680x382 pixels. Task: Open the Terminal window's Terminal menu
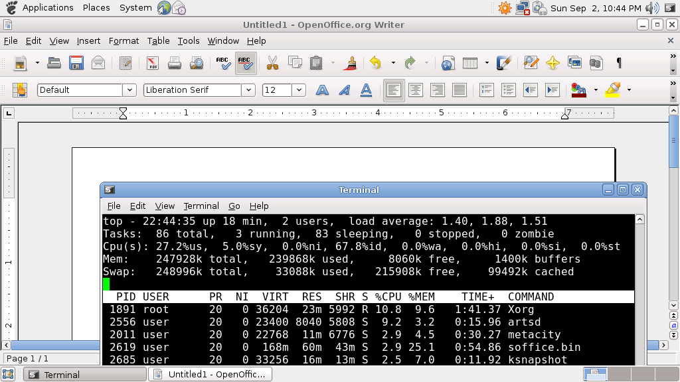click(x=201, y=206)
